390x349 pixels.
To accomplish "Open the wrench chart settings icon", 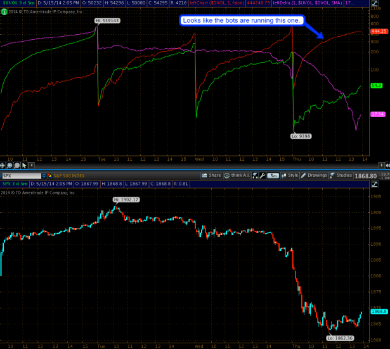I will [x=262, y=175].
